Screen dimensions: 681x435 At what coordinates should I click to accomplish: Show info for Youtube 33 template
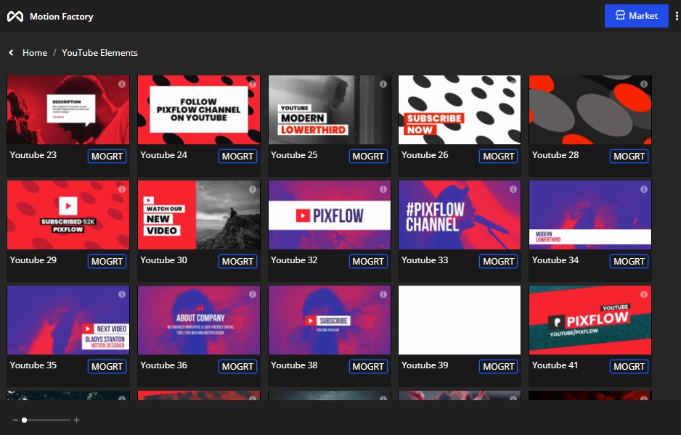click(x=513, y=189)
